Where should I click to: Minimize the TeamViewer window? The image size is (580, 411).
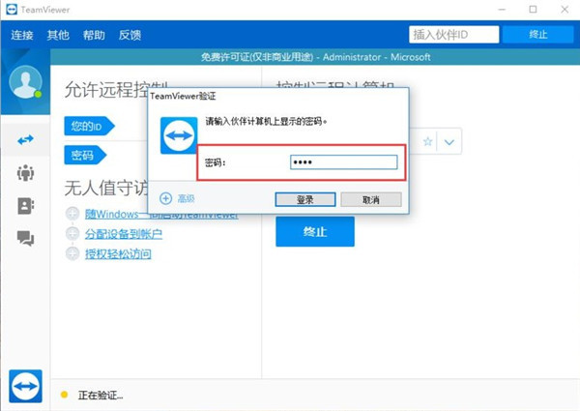point(502,10)
